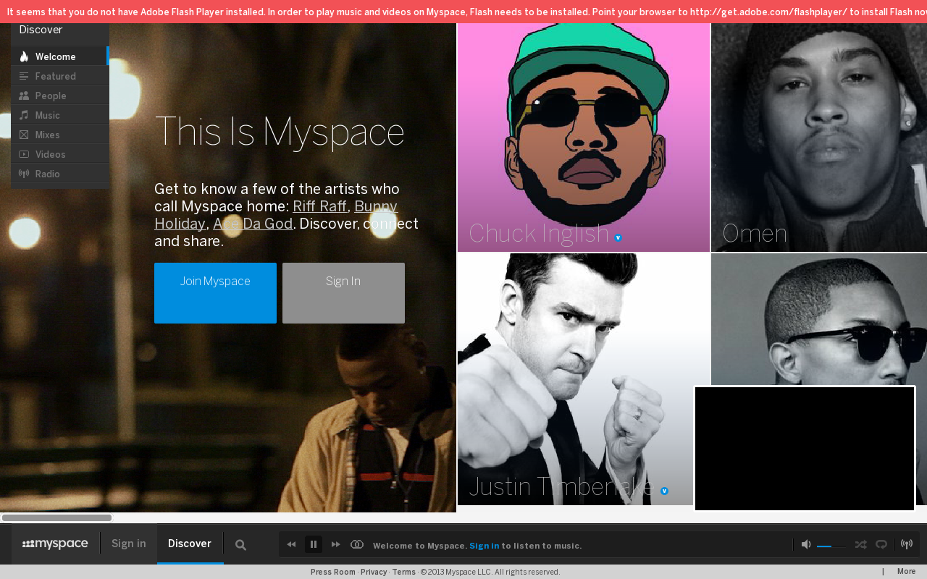The width and height of the screenshot is (927, 579).
Task: Open the Riff Raff artist link
Action: pyautogui.click(x=319, y=206)
